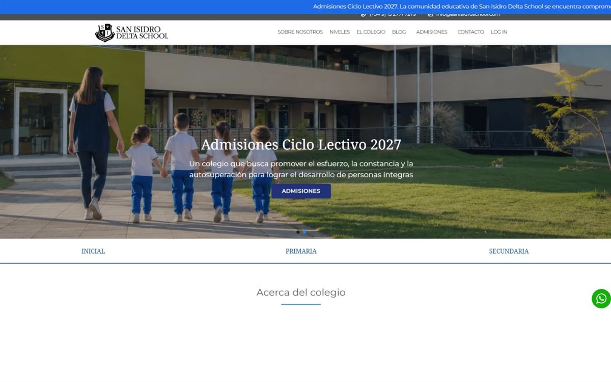Open El Colegio menu item
611x382 pixels.
371,32
